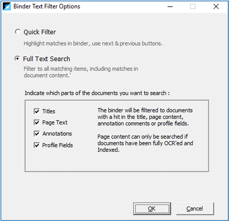The image size is (229, 221).
Task: Click the 'Full Text Search' label text
Action: [x=47, y=59]
